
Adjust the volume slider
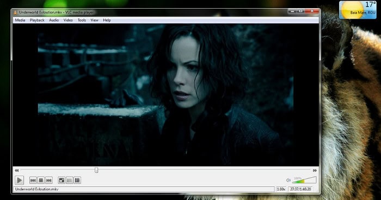click(305, 180)
